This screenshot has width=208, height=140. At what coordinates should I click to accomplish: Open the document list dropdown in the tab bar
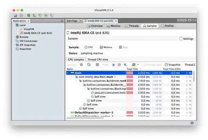pos(190,20)
